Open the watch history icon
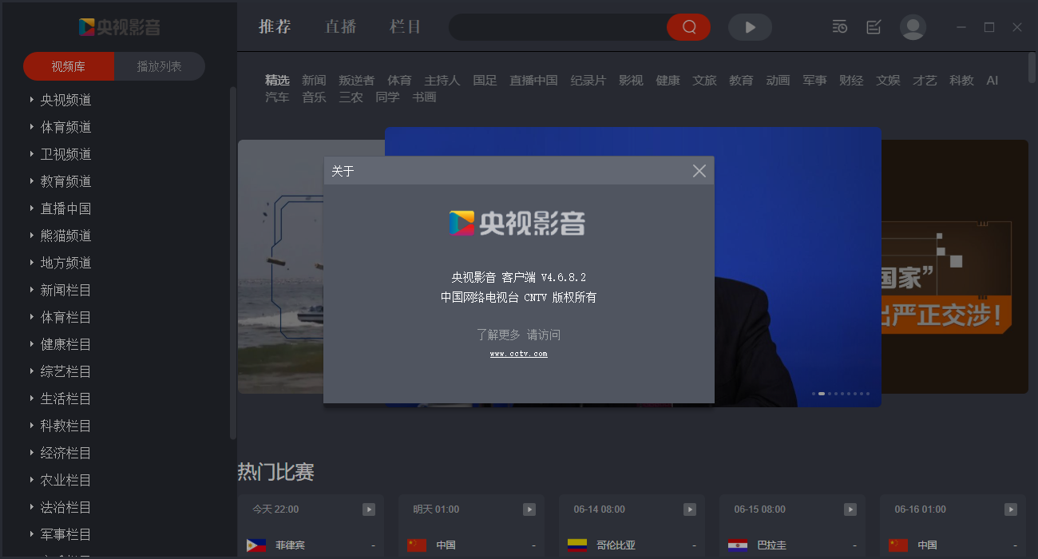 [839, 26]
